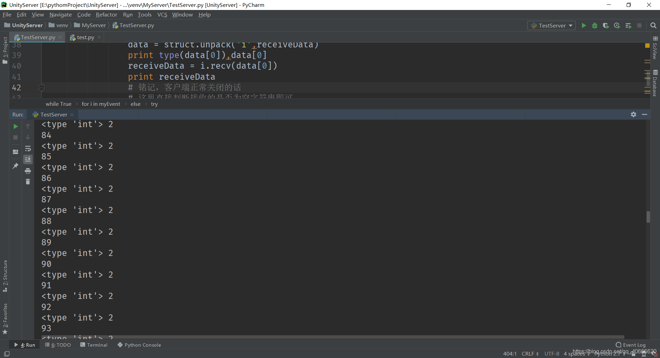Stop the process via toolbar stop icon
Screen dimensions: 660x358
[639, 25]
